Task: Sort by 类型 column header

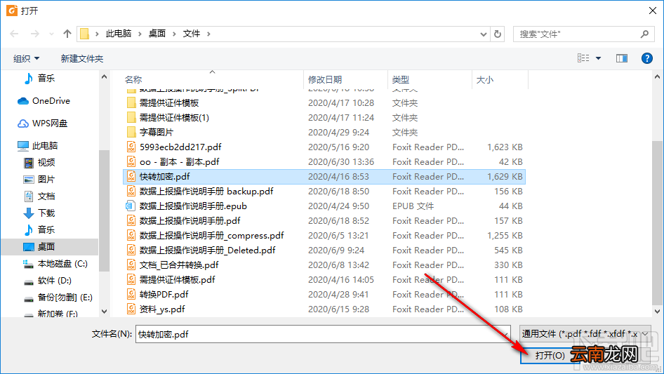Action: click(401, 79)
